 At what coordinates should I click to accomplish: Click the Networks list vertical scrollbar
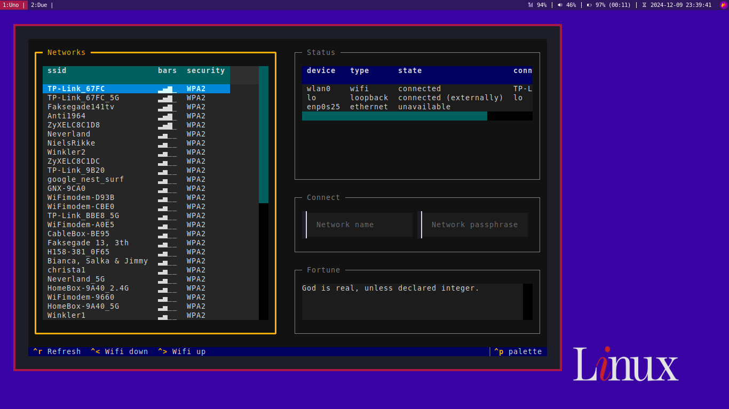coord(264,193)
